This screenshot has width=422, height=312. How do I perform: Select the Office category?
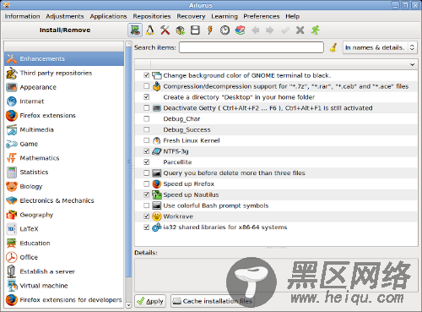64,257
